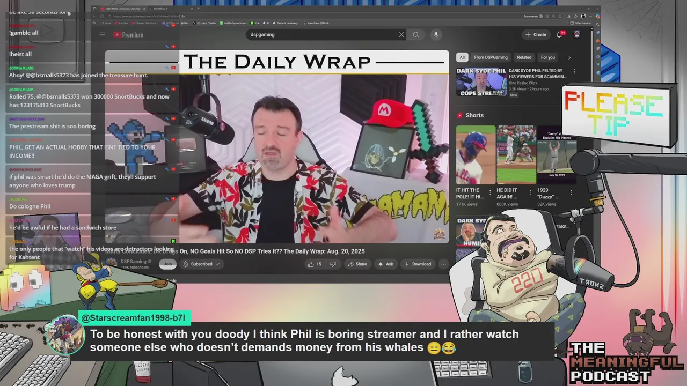This screenshot has width=687, height=386.
Task: Like the Daily Wrap video
Action: pos(315,264)
